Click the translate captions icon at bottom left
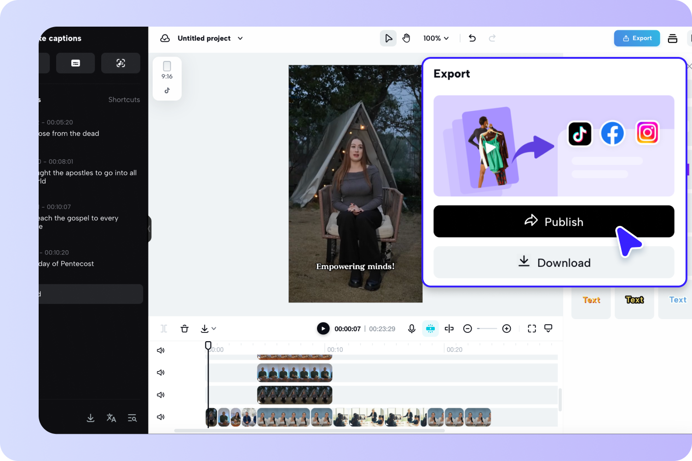This screenshot has width=692, height=461. (111, 418)
